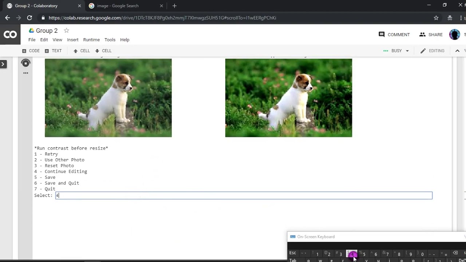Collapse the header with chevron up
This screenshot has width=466, height=262.
(458, 51)
